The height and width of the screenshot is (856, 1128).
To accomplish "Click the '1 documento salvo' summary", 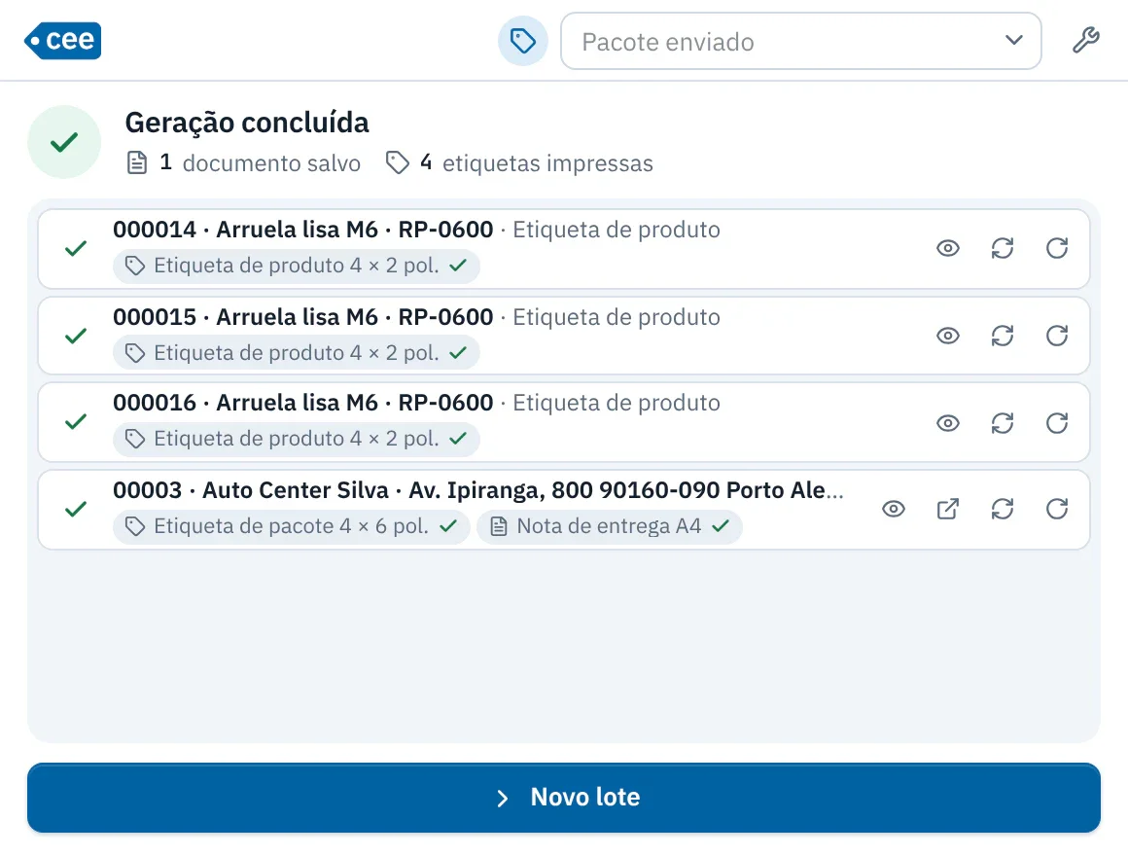I will tap(244, 163).
